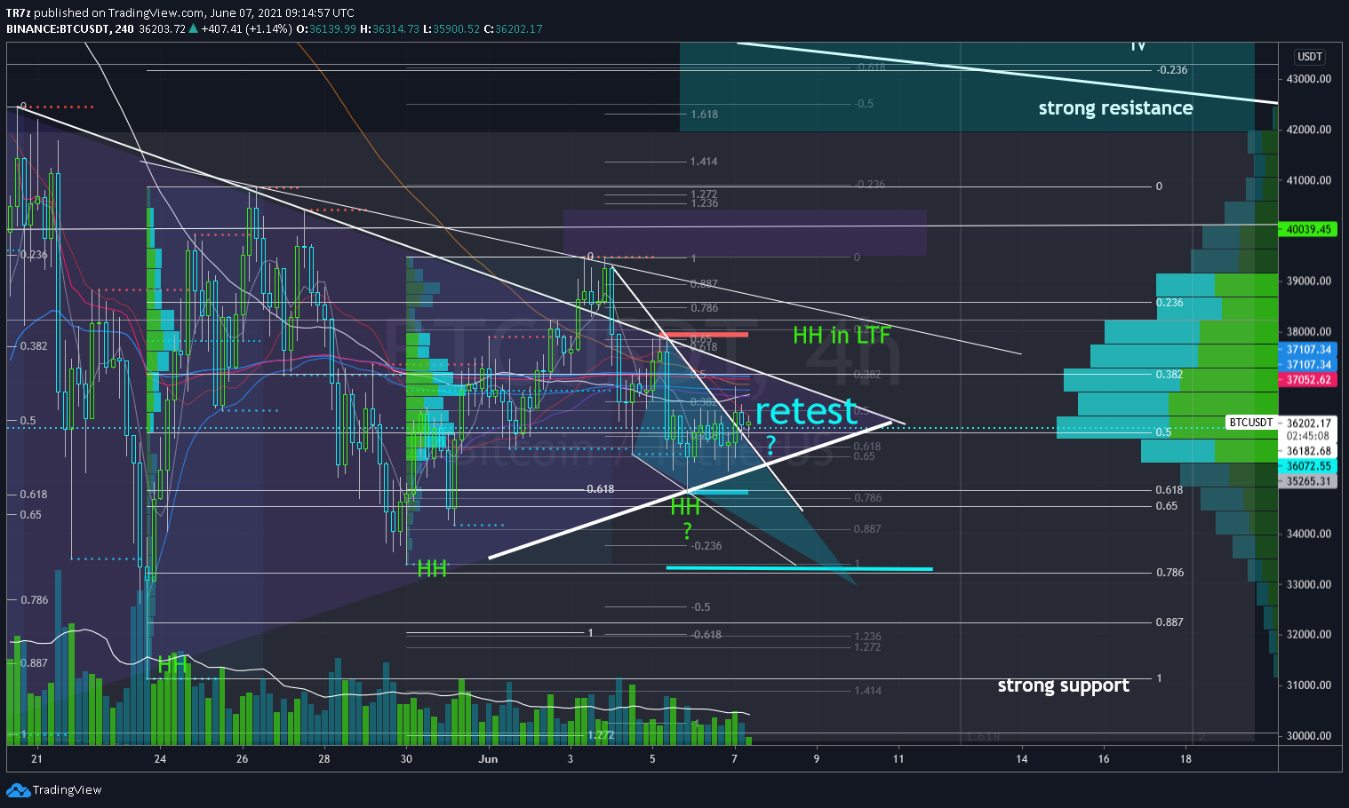Select date 16 on the time axis
This screenshot has width=1349, height=808.
click(1104, 758)
